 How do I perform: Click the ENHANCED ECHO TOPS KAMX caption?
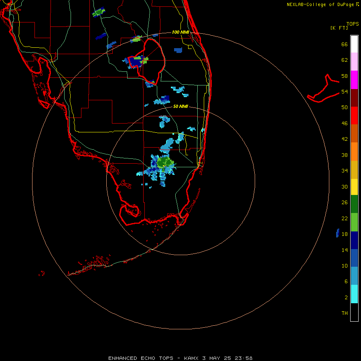[x=180, y=358]
